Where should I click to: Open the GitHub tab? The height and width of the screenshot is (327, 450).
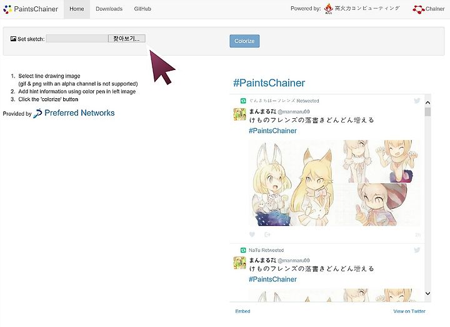pyautogui.click(x=142, y=9)
